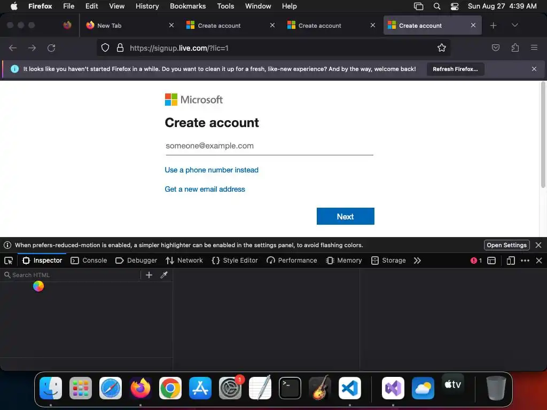Open Visual Studio Code from the dock
This screenshot has height=410, width=547.
[x=349, y=388]
